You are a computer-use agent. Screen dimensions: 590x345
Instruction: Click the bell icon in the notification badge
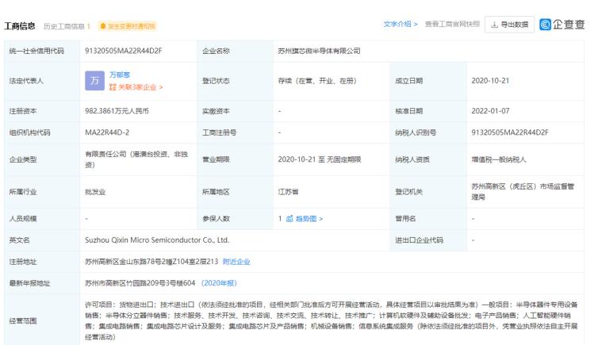(x=103, y=26)
